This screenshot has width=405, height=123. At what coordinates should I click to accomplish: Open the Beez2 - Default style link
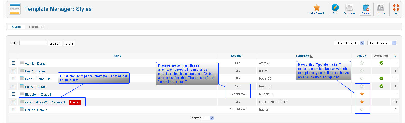[x=36, y=87]
